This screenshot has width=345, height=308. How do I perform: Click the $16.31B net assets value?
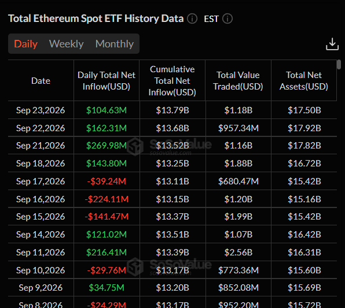coord(304,253)
